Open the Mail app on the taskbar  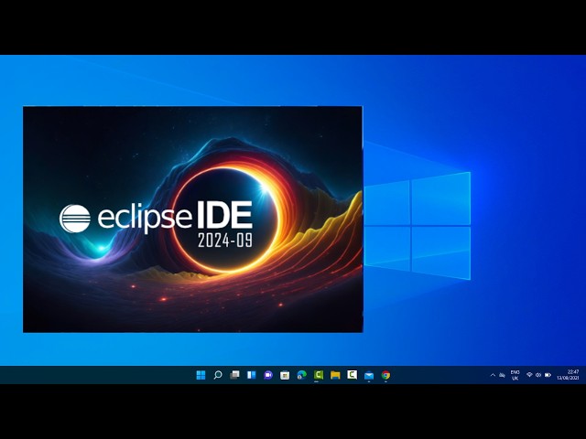pyautogui.click(x=369, y=375)
